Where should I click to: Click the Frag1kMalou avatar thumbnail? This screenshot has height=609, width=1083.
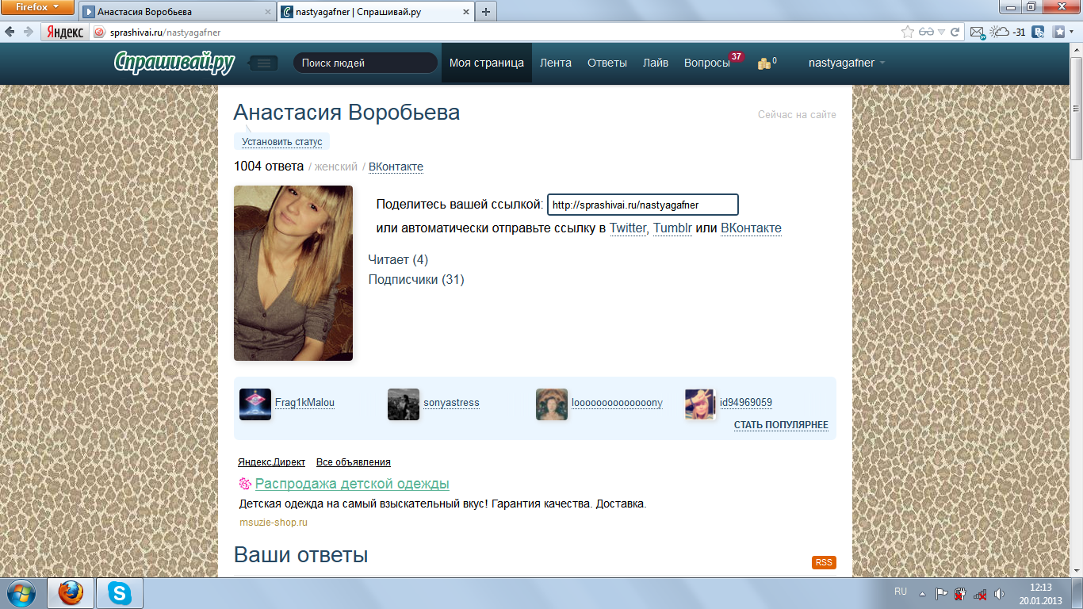[x=255, y=404]
